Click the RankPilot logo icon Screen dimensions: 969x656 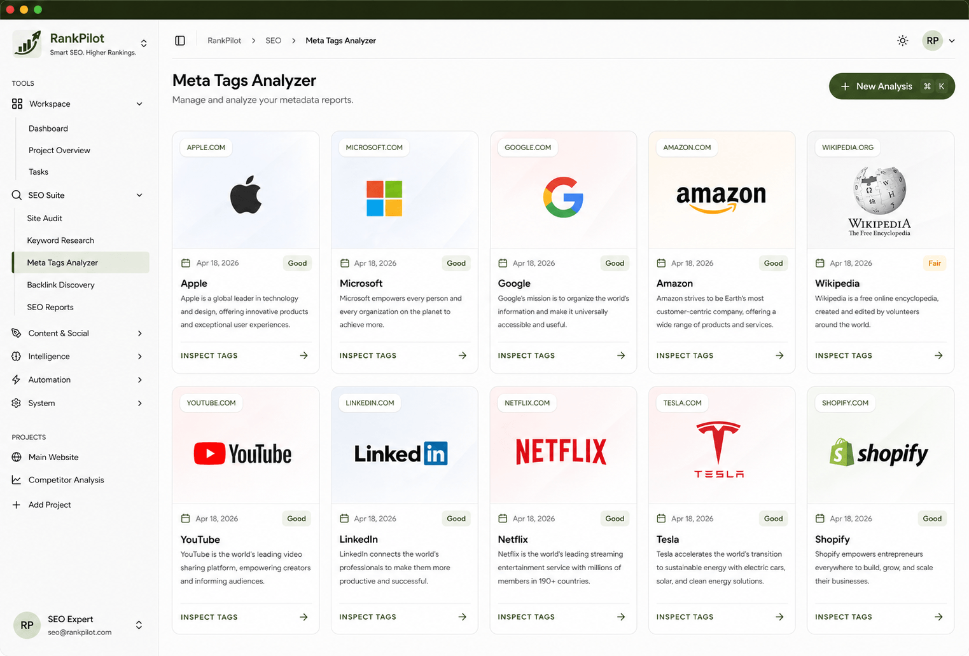coord(27,43)
